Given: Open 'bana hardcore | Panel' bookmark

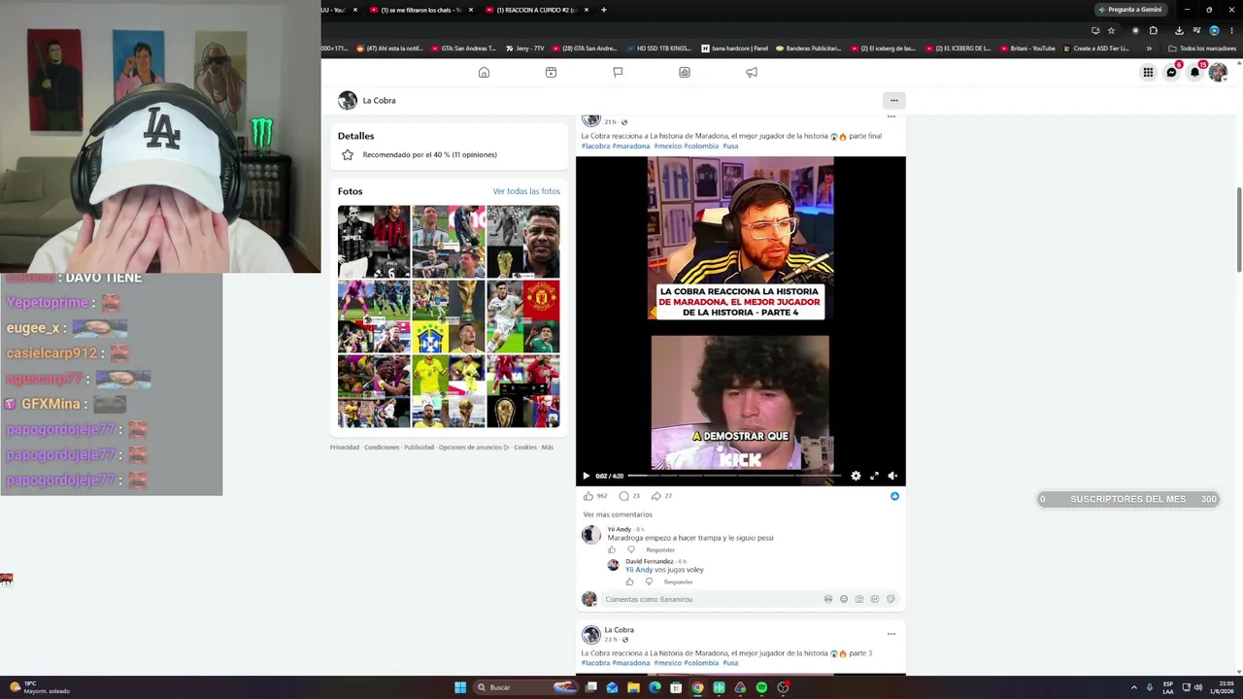Looking at the screenshot, I should click(x=734, y=49).
